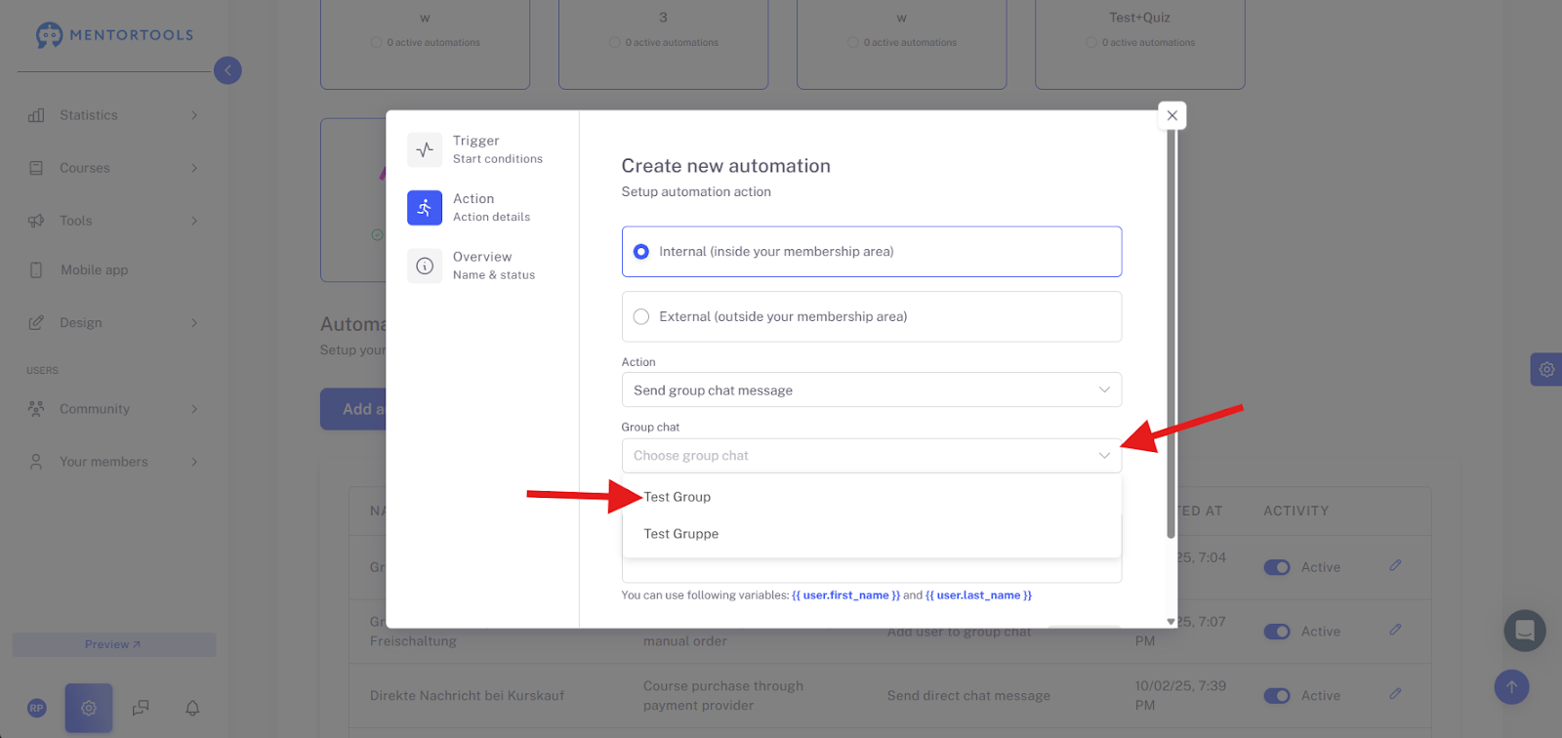The image size is (1562, 738).
Task: Select Internal (inside your membership area) radio
Action: (641, 252)
